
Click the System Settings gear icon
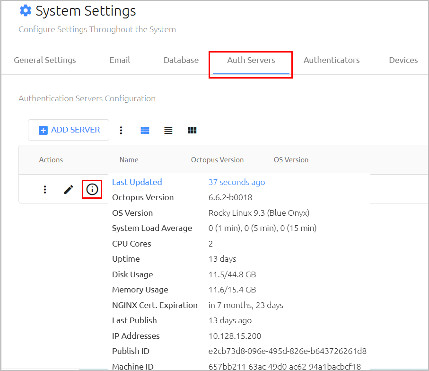26,11
